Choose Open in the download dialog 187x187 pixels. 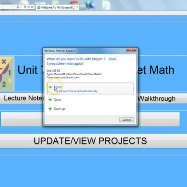click(x=90, y=89)
